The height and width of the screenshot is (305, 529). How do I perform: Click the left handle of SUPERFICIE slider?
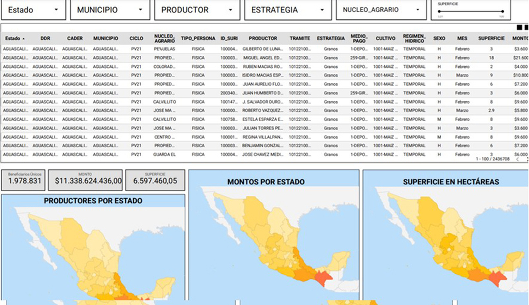click(x=439, y=11)
